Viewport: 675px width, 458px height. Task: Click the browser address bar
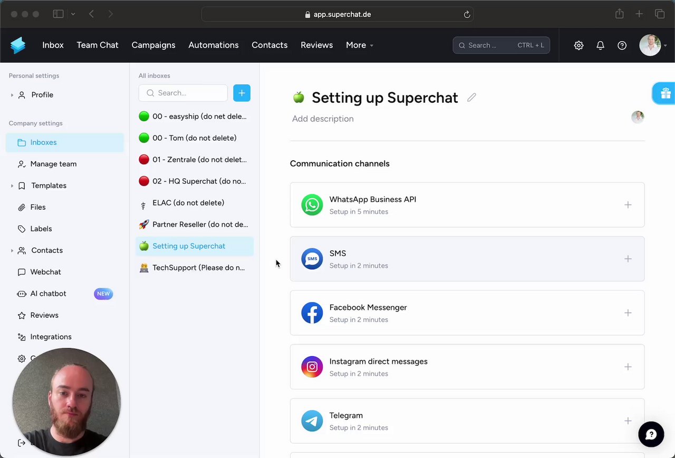tap(337, 15)
